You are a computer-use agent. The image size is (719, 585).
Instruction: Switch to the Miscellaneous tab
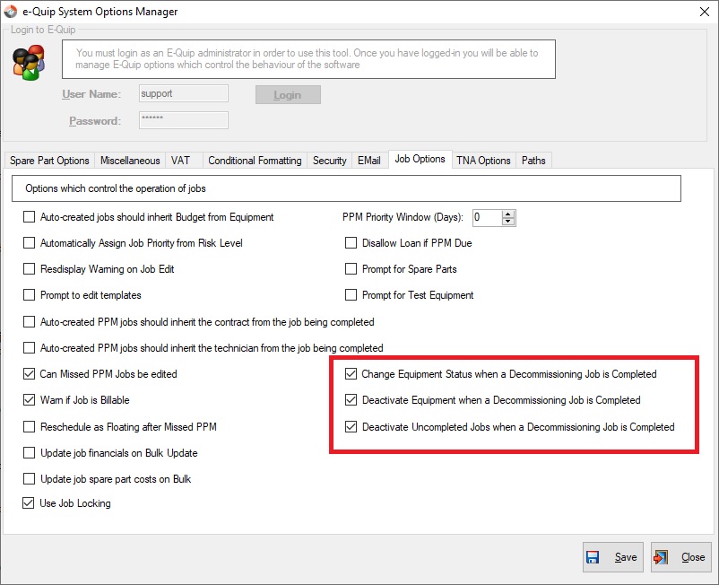coord(130,161)
